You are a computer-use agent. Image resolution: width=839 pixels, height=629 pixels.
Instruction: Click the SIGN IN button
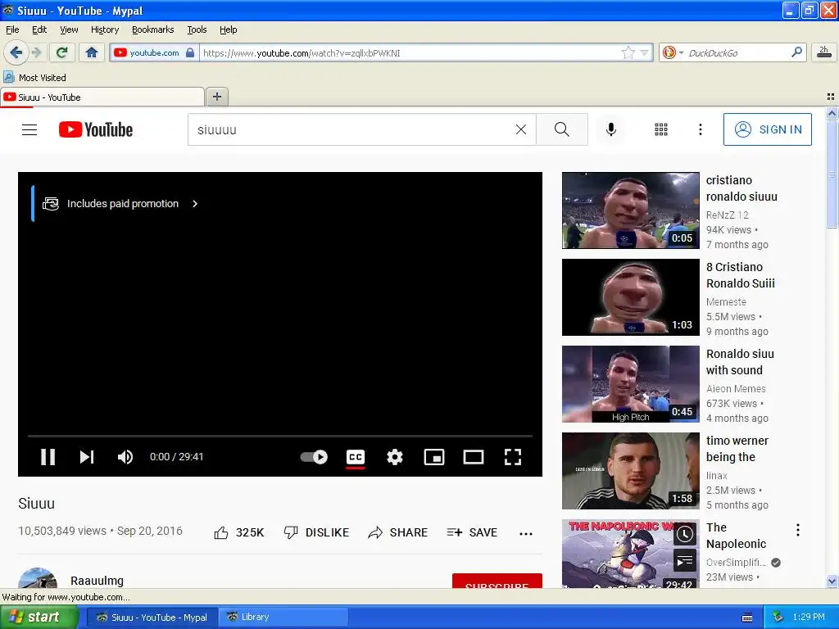(x=767, y=129)
